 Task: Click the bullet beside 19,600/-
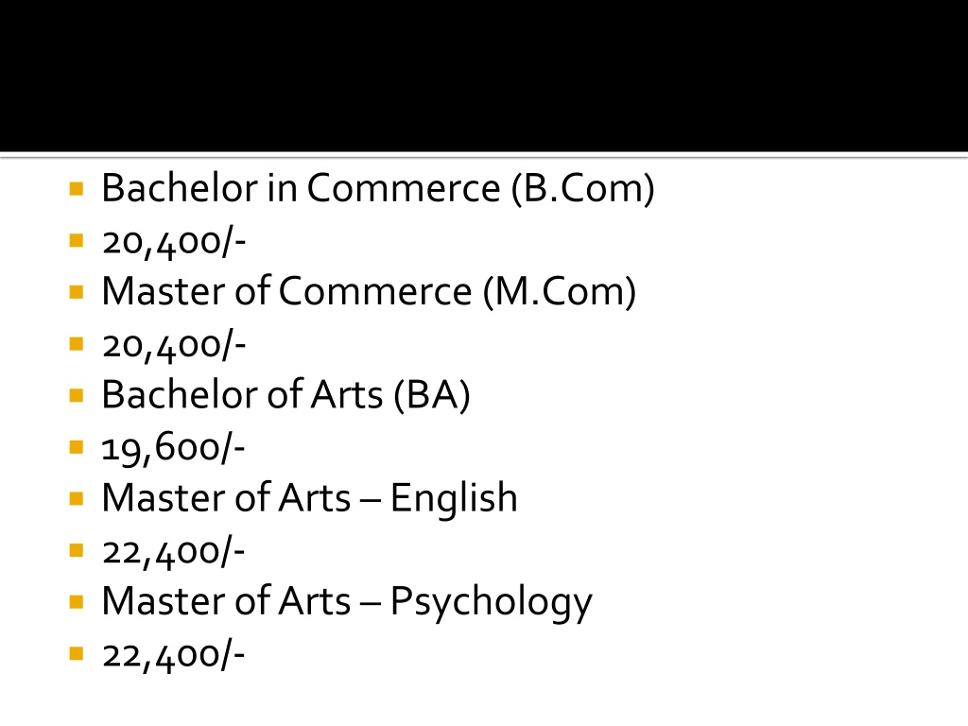[77, 446]
